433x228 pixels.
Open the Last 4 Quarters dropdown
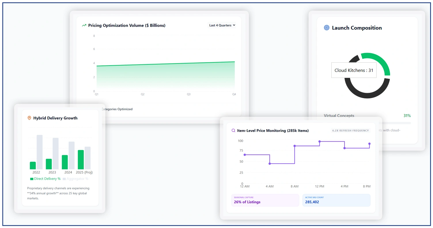(222, 25)
